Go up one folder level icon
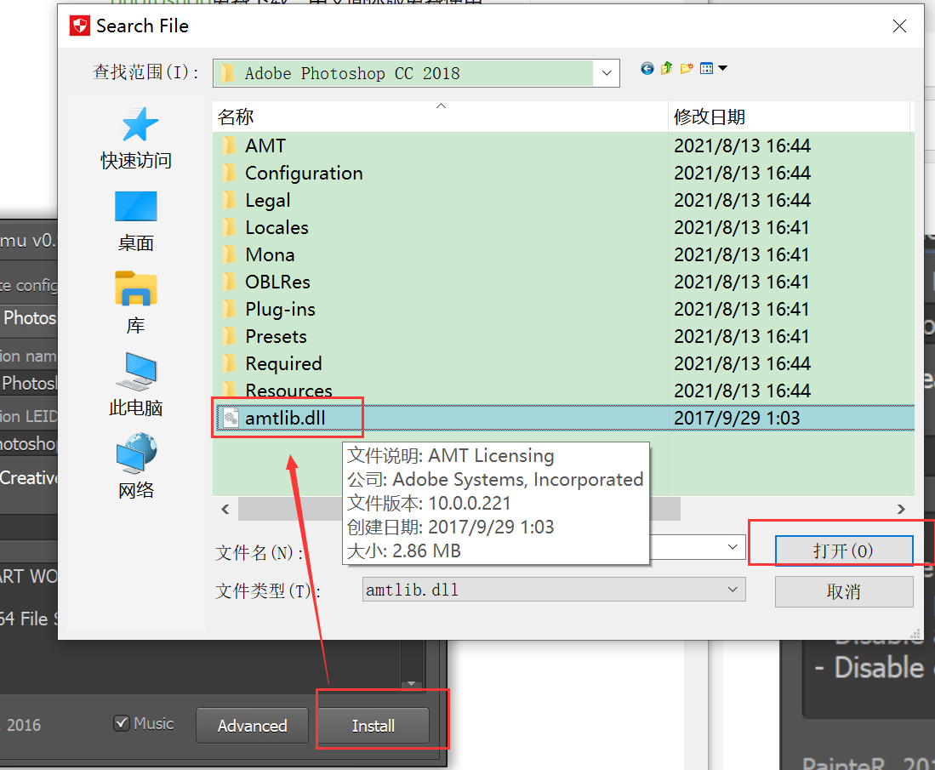 click(x=667, y=69)
